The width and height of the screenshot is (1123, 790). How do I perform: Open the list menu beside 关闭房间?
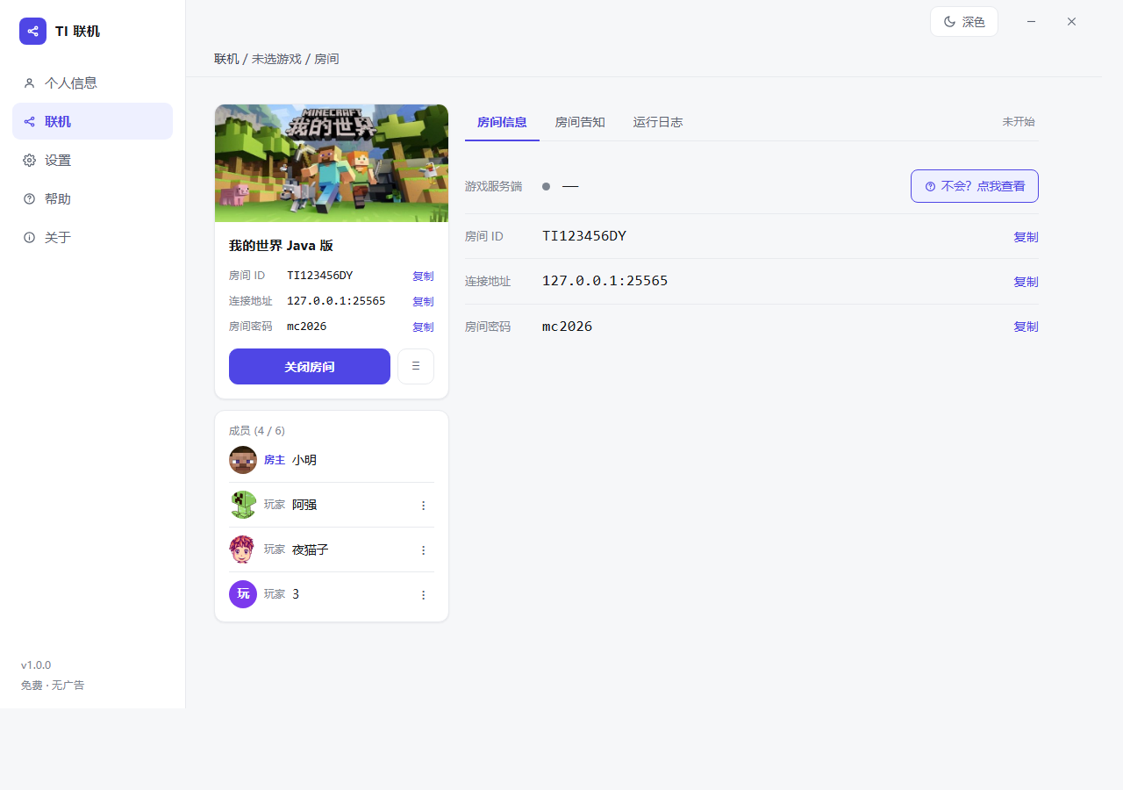(416, 367)
